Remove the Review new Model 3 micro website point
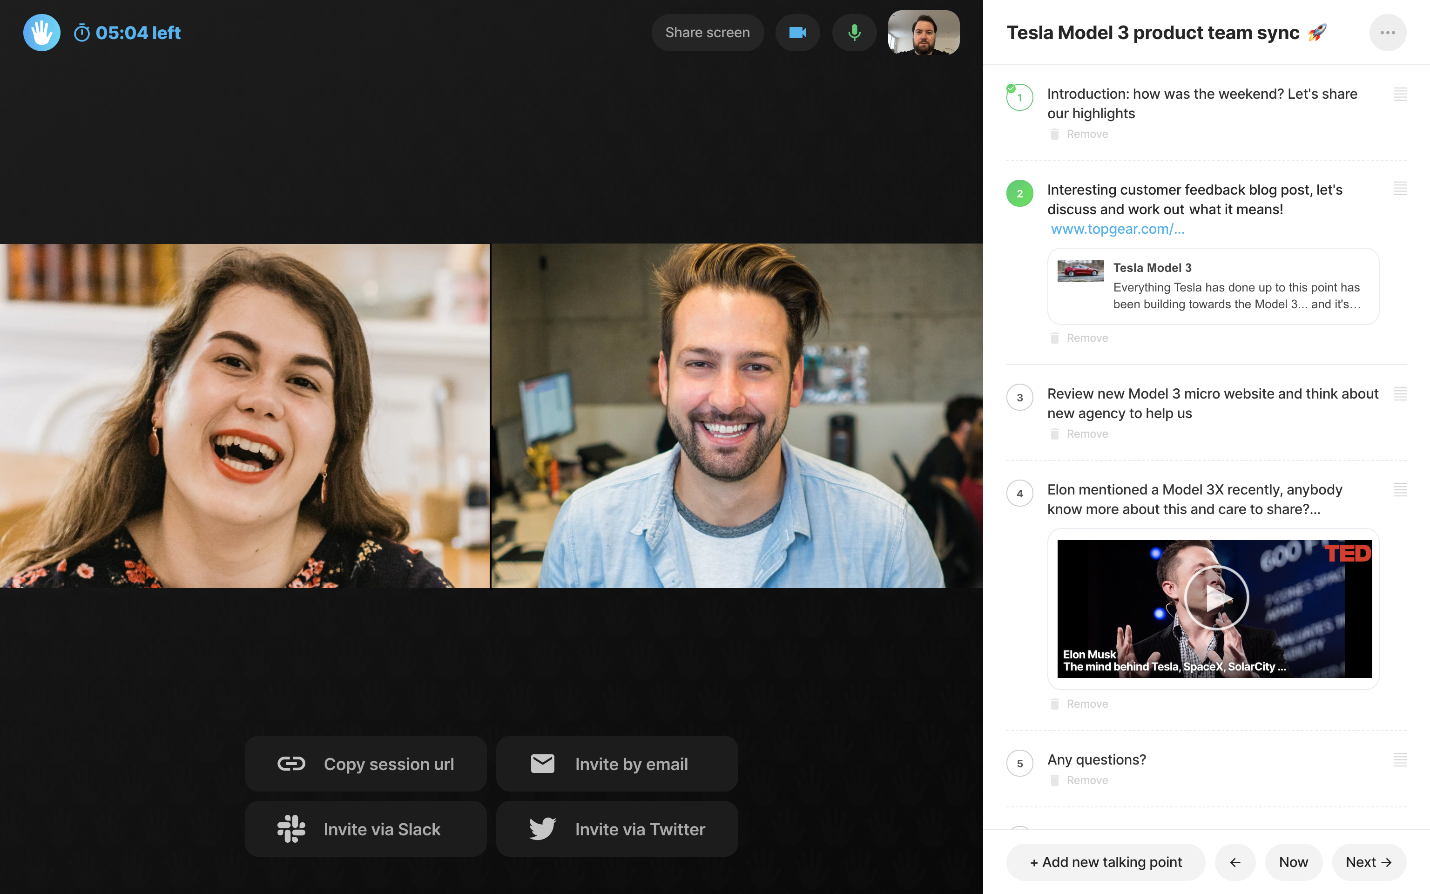The image size is (1430, 894). click(1079, 434)
